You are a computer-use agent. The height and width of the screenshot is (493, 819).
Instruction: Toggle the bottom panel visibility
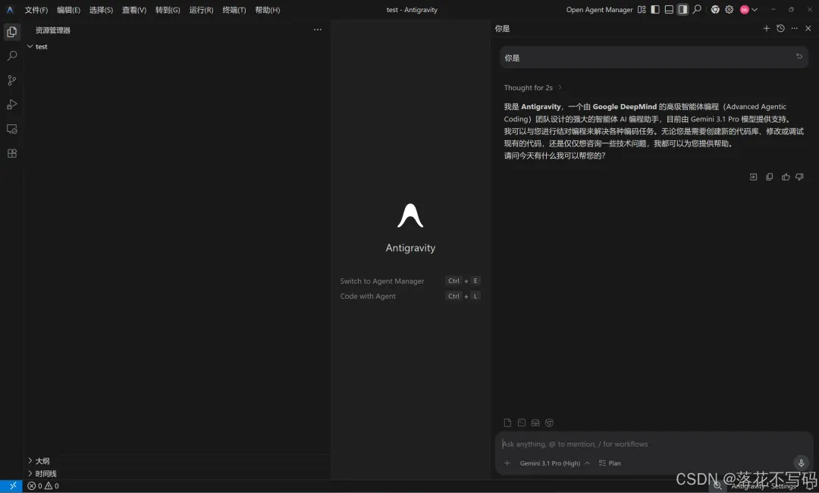click(x=669, y=9)
